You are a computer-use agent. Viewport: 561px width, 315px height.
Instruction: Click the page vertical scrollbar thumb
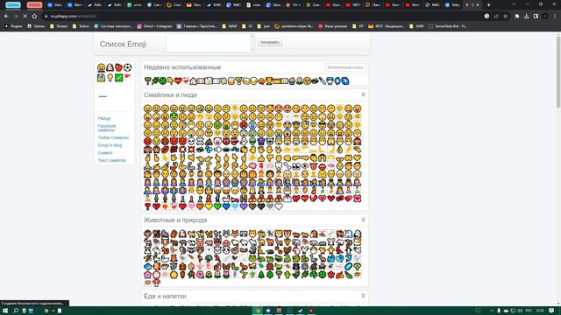[x=558, y=72]
